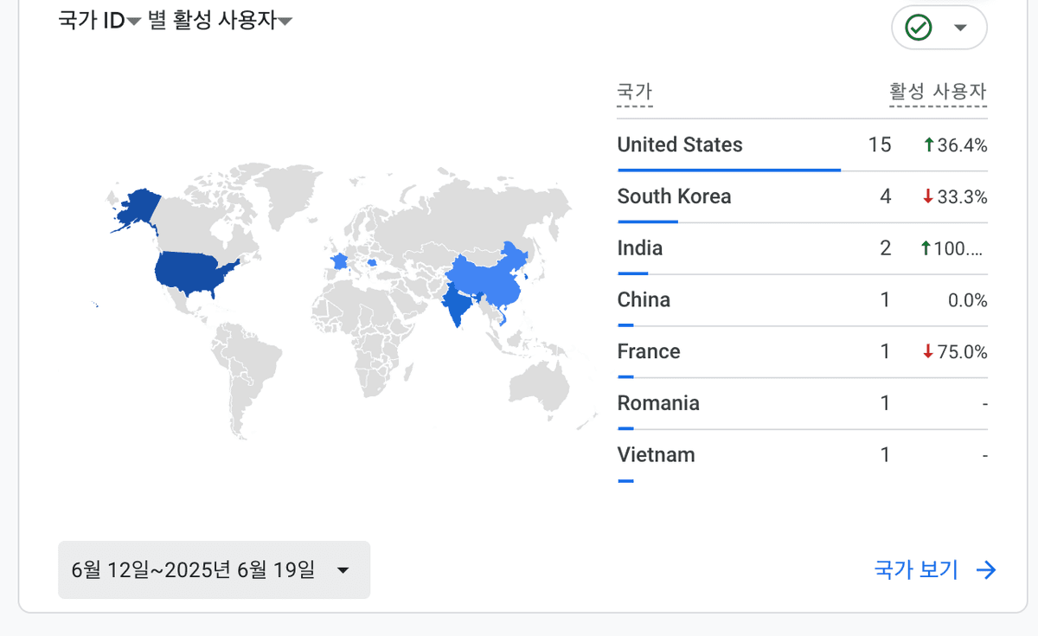The image size is (1038, 636).
Task: Click the green up arrow for United States
Action: (928, 145)
